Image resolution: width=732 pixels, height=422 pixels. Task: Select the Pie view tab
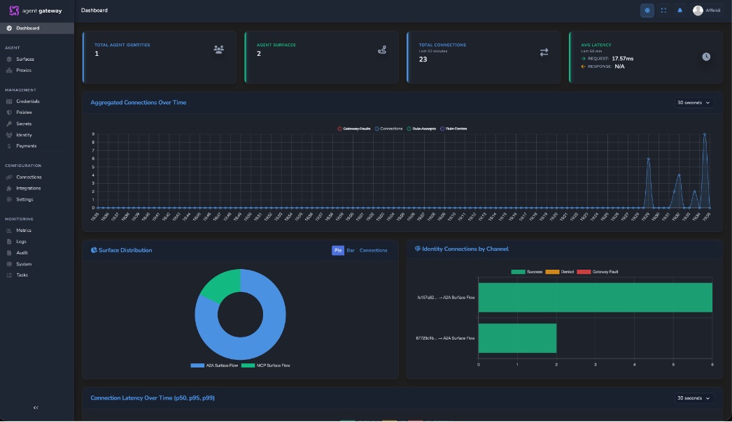(338, 250)
